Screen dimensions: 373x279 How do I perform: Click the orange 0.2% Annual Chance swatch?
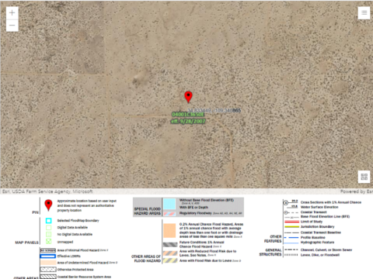[169, 230]
